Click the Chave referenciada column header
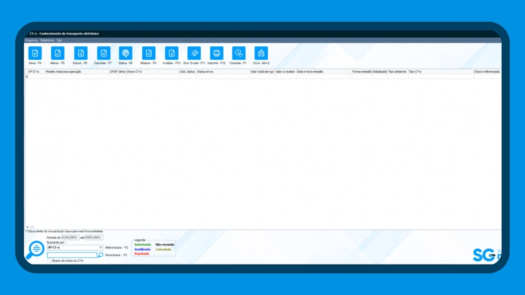This screenshot has height=295, width=525. click(x=487, y=72)
